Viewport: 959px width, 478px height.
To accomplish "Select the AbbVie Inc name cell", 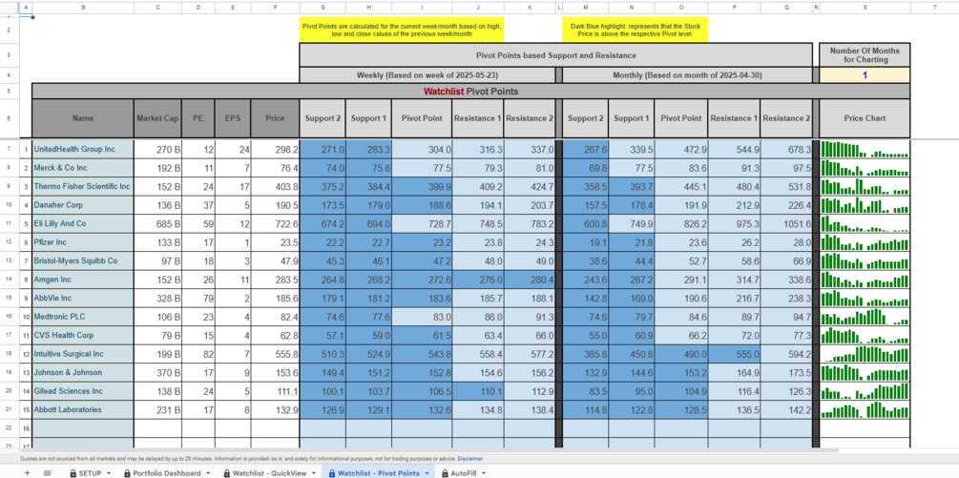I will click(83, 299).
